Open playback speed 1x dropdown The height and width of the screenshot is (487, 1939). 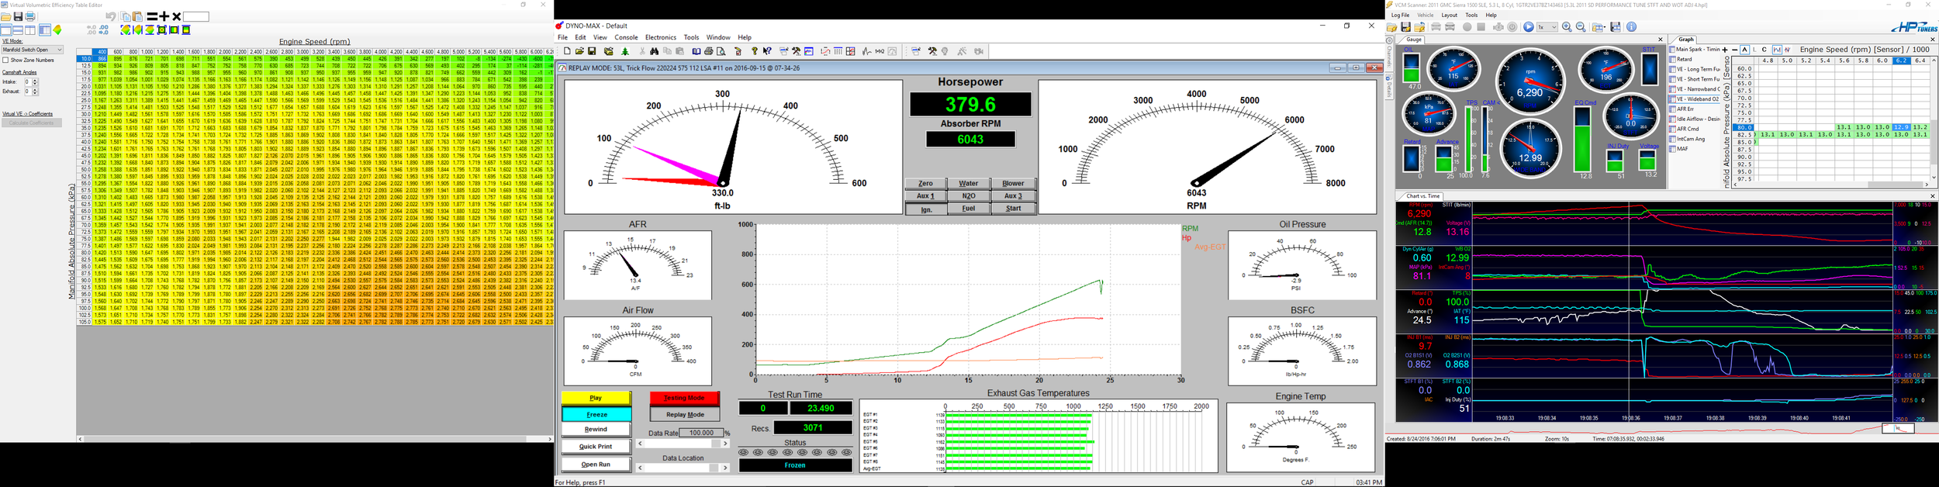[1547, 26]
